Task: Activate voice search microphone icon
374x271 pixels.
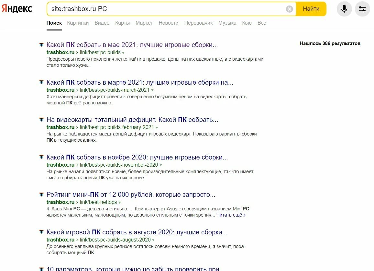Action: click(x=344, y=9)
